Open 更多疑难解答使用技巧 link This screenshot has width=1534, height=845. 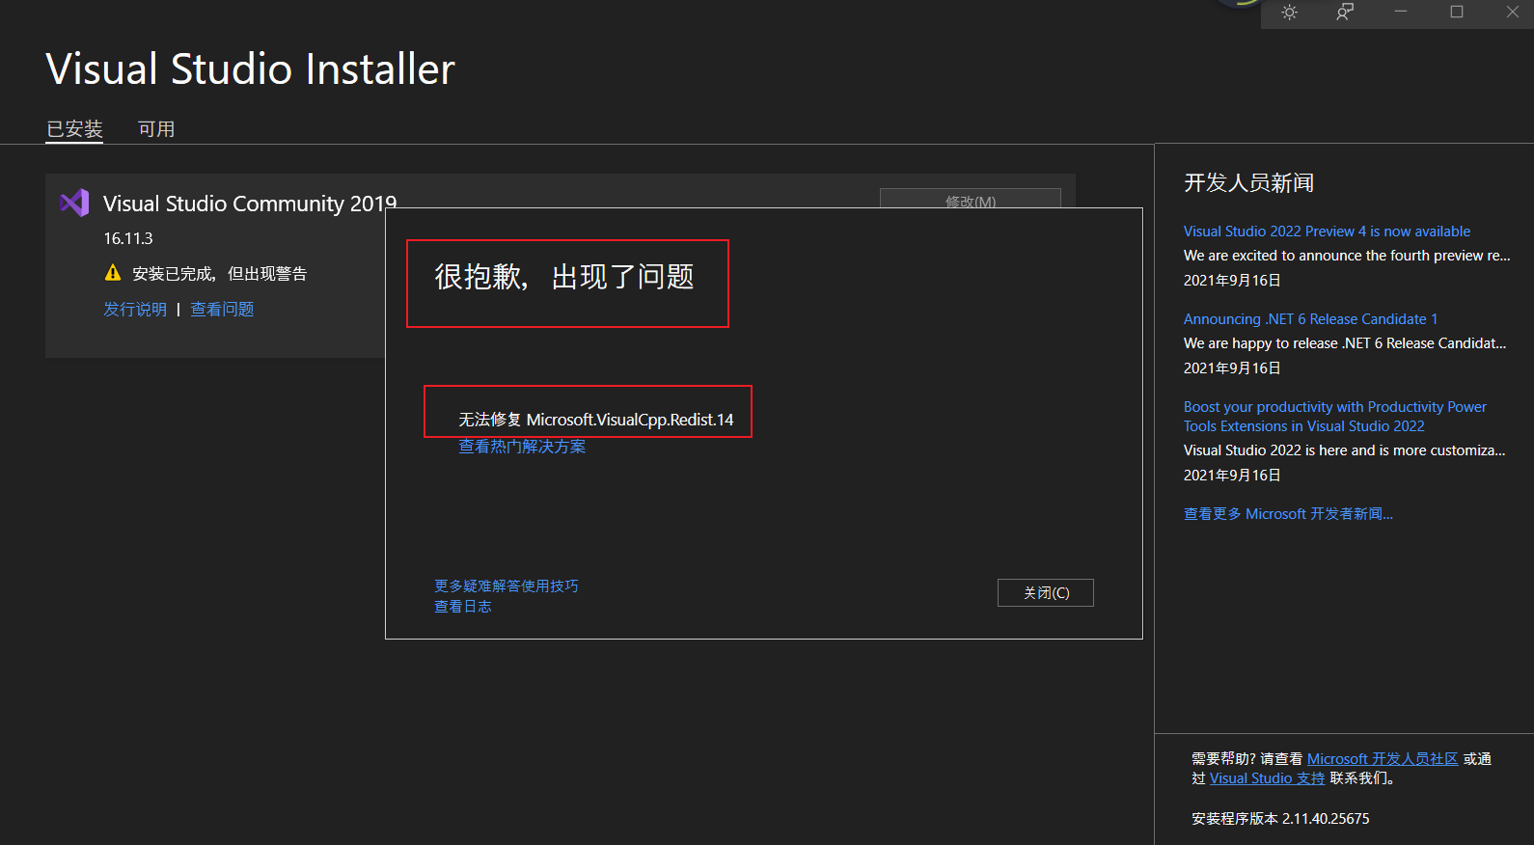[x=507, y=586]
